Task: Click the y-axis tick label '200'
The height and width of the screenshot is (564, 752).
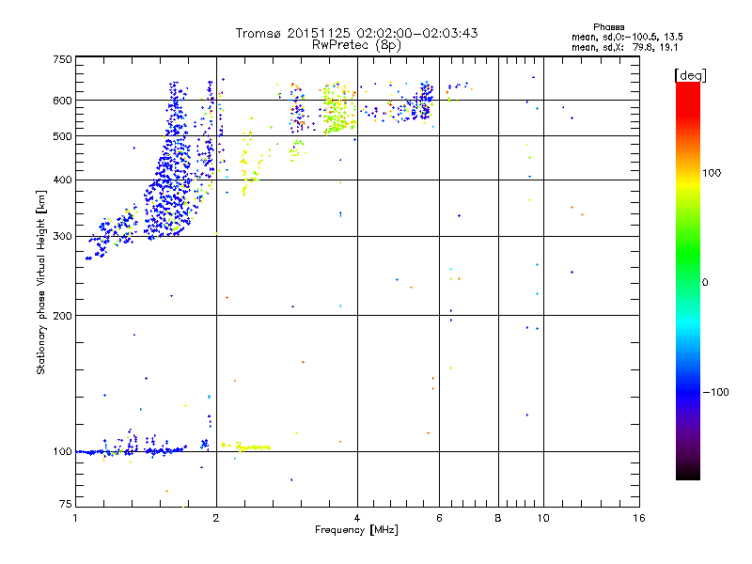Action: pyautogui.click(x=62, y=316)
